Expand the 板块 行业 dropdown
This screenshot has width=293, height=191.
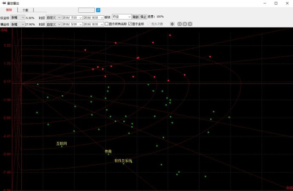pos(121,17)
